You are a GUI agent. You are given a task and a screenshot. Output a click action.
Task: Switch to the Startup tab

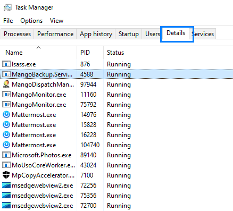tap(129, 34)
